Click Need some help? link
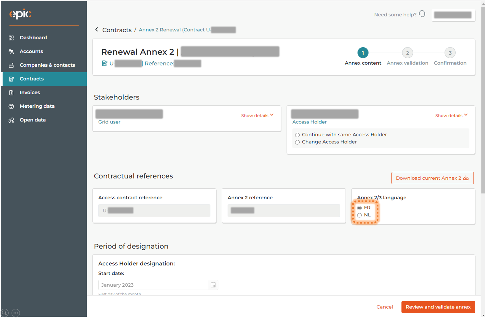Image resolution: width=486 pixels, height=318 pixels. point(395,15)
